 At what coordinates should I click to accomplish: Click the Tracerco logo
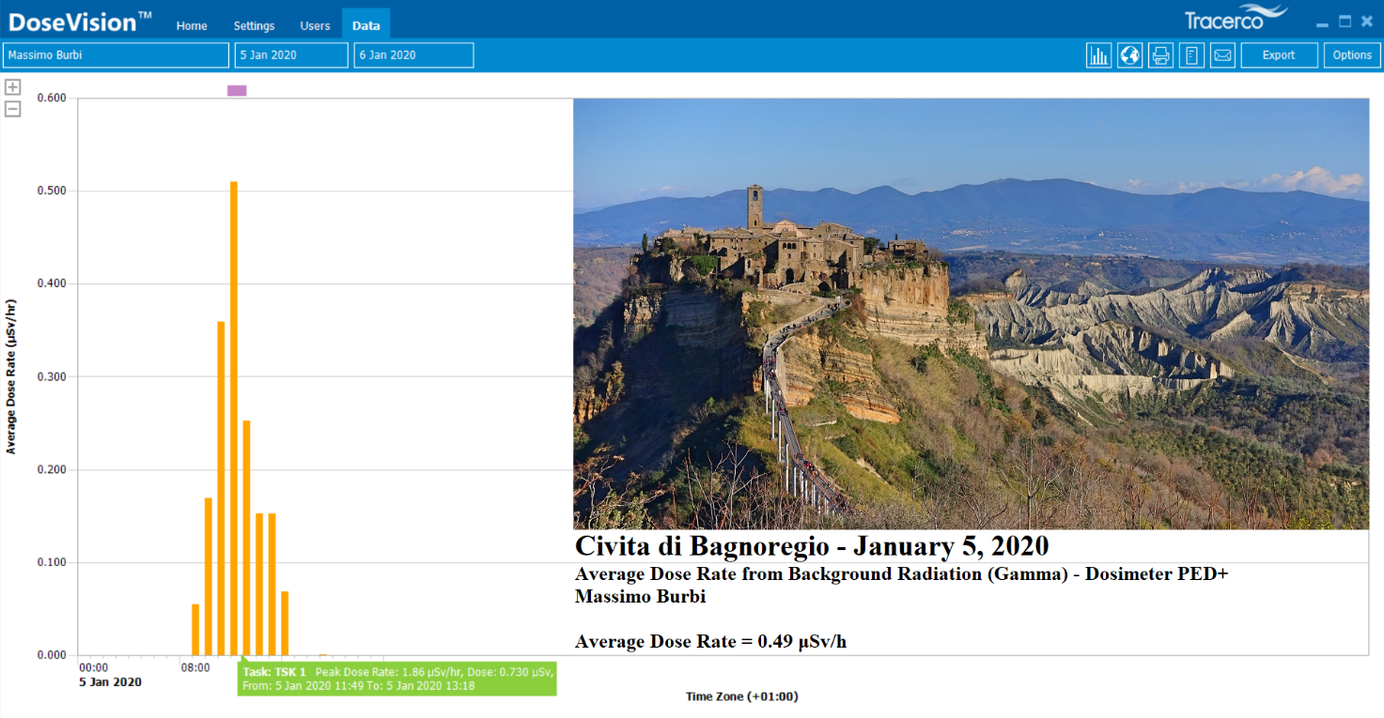pos(1235,18)
